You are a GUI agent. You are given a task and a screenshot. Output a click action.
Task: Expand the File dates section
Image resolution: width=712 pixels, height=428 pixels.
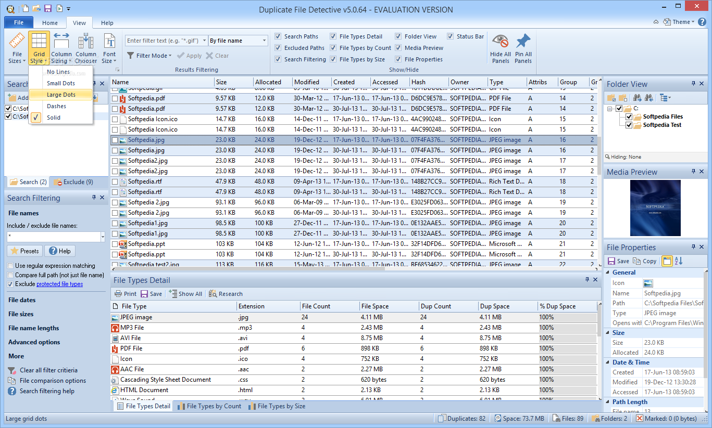point(22,300)
